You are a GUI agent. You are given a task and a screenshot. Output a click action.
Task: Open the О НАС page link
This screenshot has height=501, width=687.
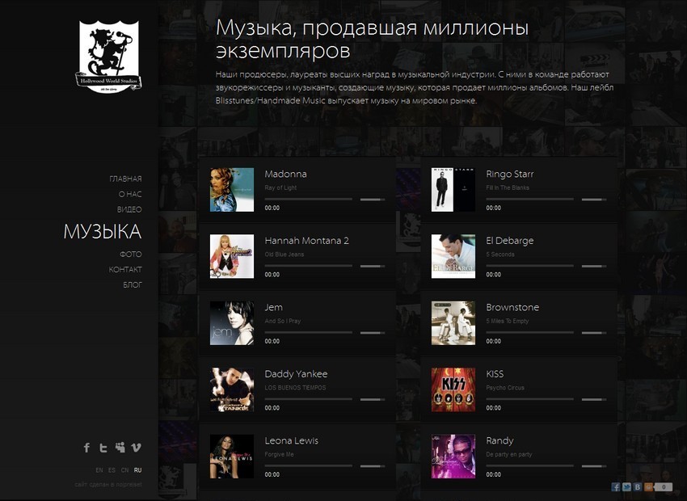point(130,194)
